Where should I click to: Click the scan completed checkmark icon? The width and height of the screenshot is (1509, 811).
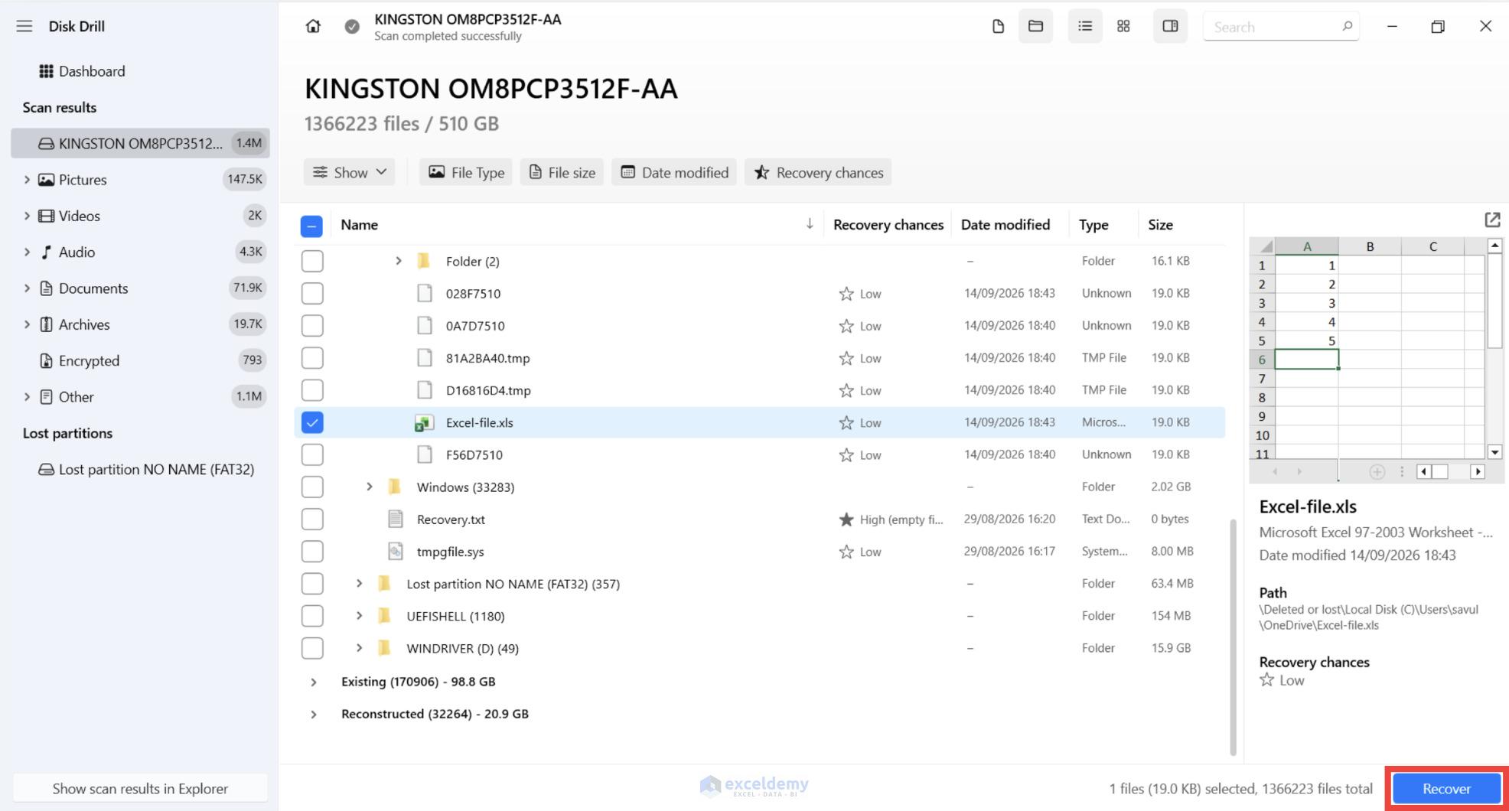point(352,27)
